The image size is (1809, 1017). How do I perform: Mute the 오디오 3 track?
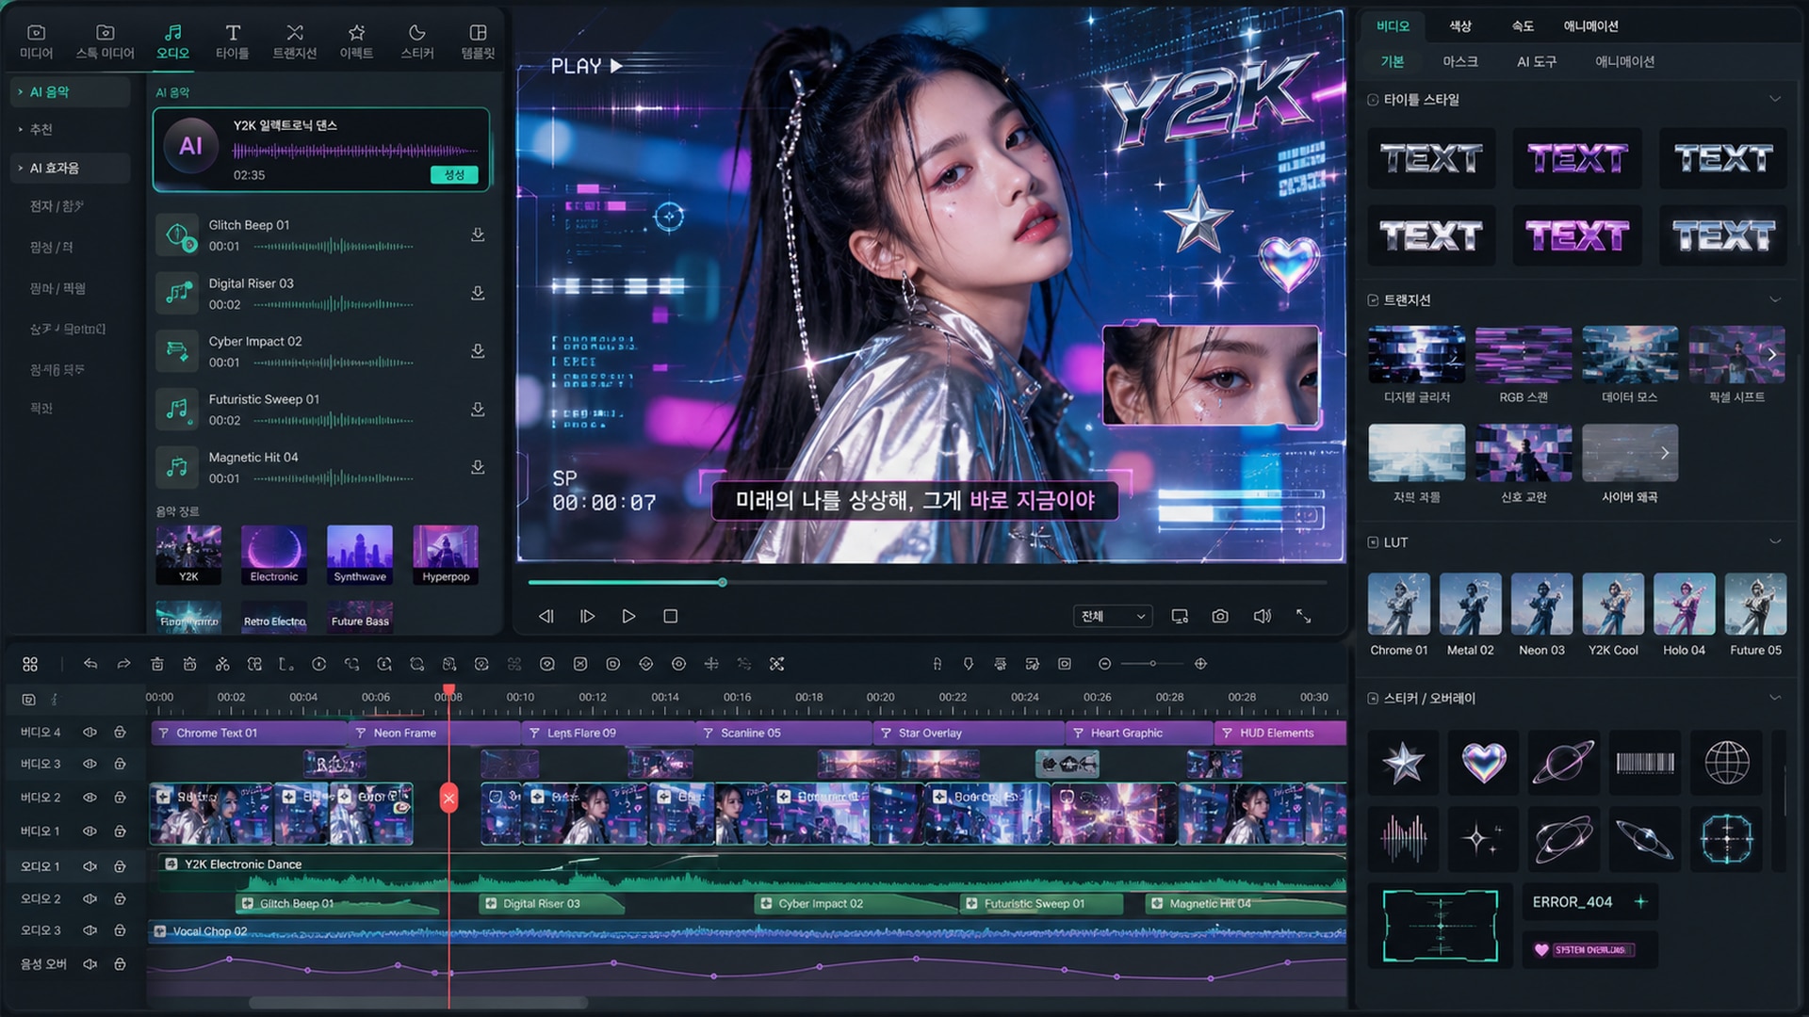(90, 930)
